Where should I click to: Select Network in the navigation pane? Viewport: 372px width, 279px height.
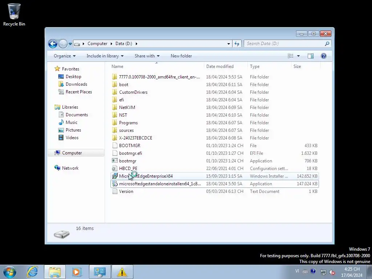point(70,168)
